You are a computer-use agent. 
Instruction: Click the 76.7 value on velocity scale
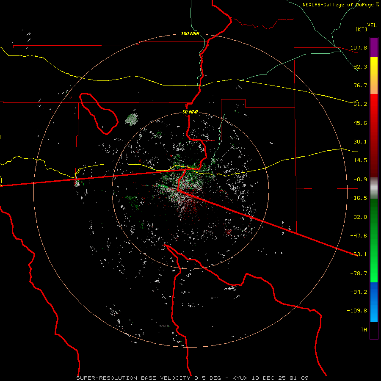tap(360, 85)
